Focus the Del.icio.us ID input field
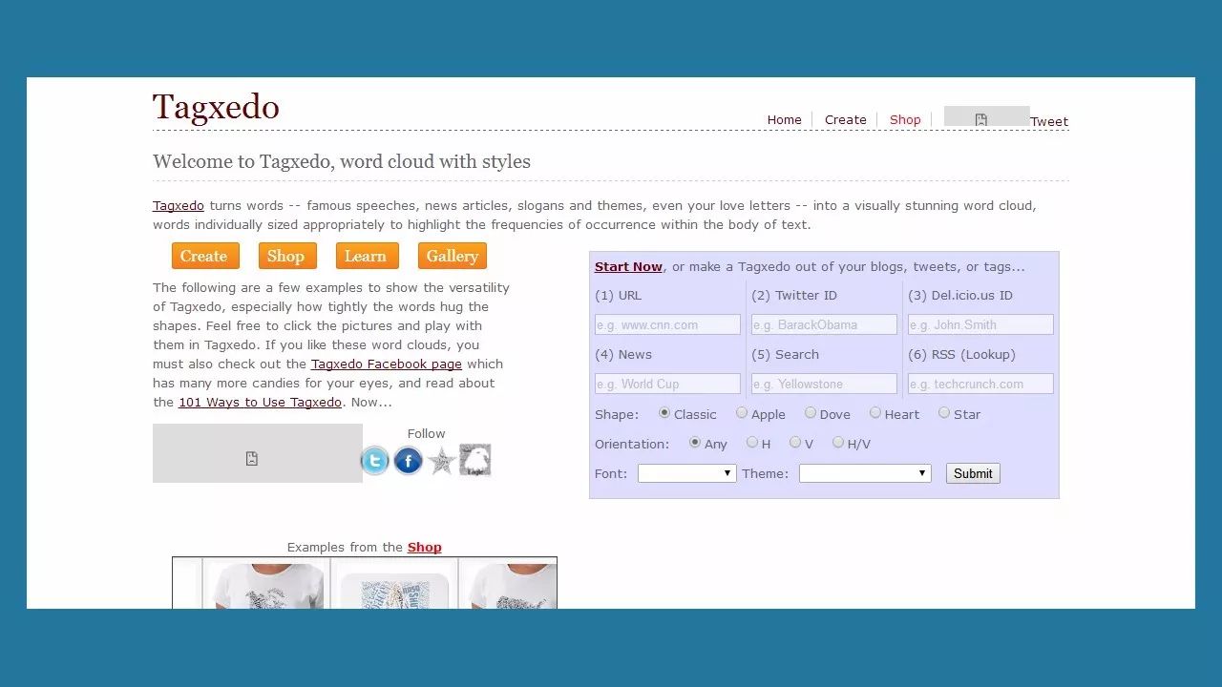The width and height of the screenshot is (1222, 687). [980, 324]
